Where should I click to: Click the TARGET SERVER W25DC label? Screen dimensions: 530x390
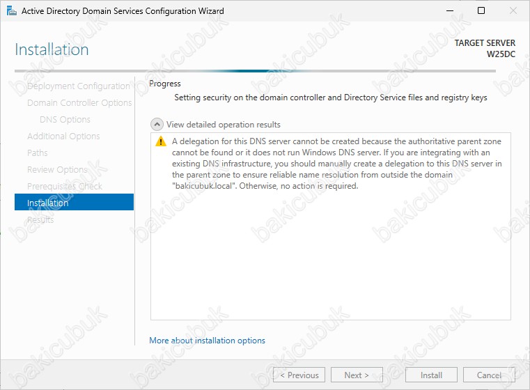(x=485, y=48)
